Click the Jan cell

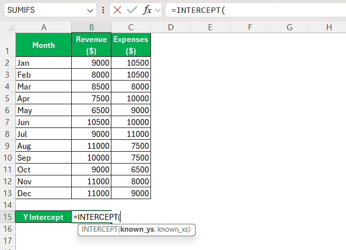(x=44, y=63)
